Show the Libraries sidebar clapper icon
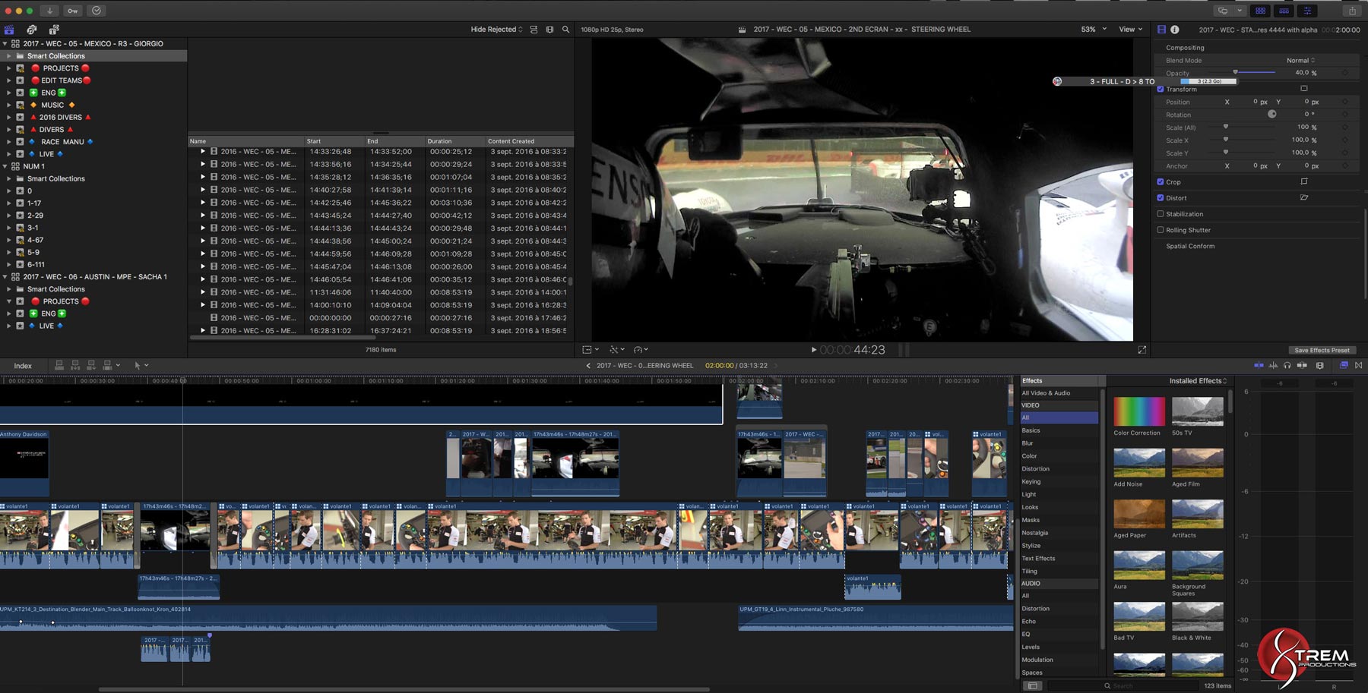This screenshot has height=693, width=1368. (x=9, y=30)
